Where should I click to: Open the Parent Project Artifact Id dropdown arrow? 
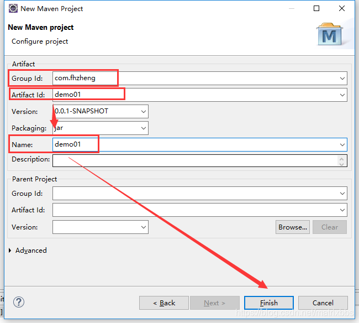[x=342, y=210]
